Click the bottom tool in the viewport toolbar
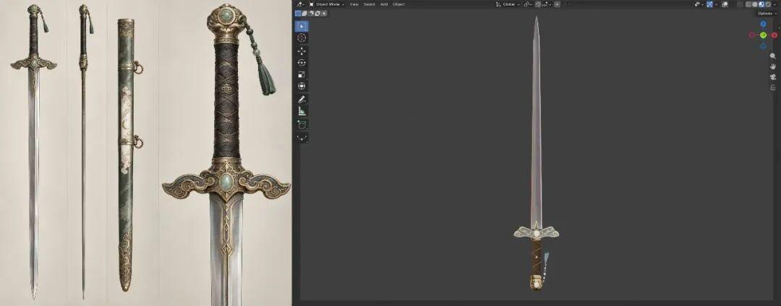Viewport: 781px width, 306px height. pos(302,138)
